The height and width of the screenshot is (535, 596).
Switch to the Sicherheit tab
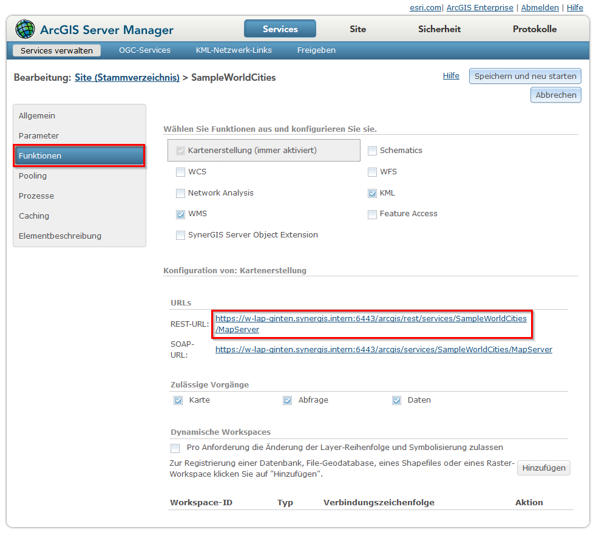pyautogui.click(x=439, y=29)
